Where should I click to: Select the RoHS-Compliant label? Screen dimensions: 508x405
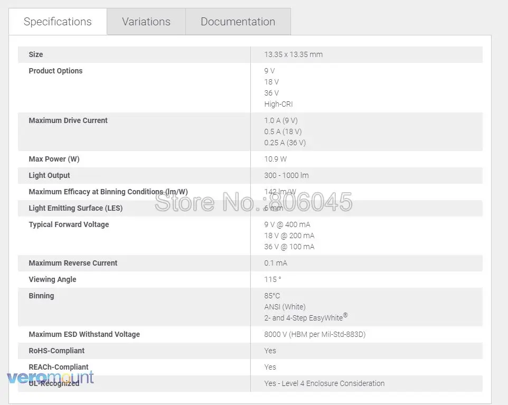click(x=57, y=351)
